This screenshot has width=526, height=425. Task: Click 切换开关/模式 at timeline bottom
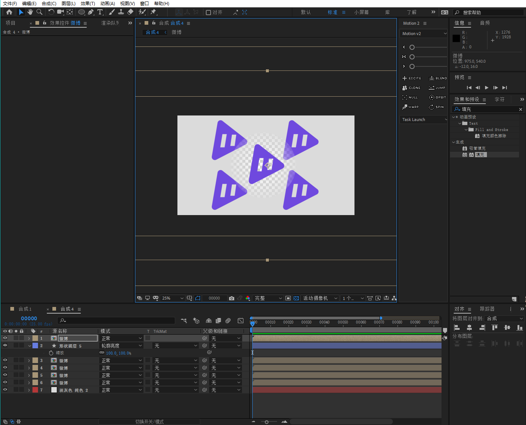coord(149,422)
